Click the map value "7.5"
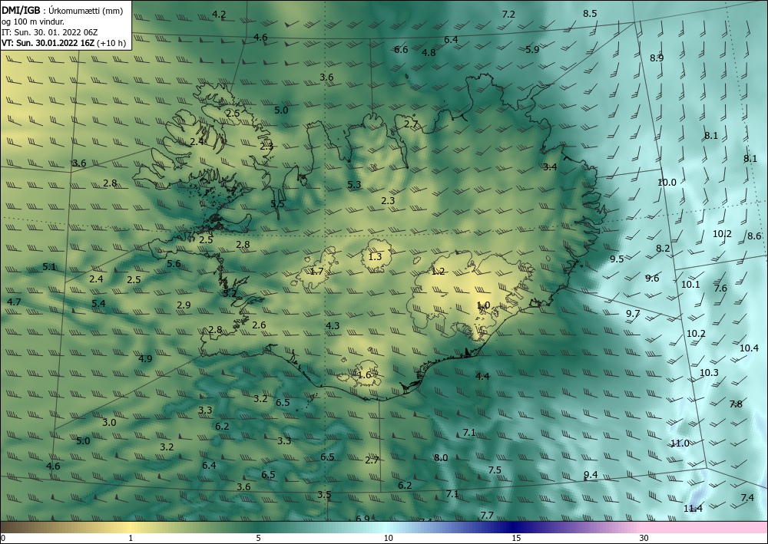The height and width of the screenshot is (544, 768). [x=495, y=470]
